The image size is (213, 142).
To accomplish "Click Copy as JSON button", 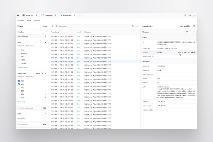I will 185,26.
